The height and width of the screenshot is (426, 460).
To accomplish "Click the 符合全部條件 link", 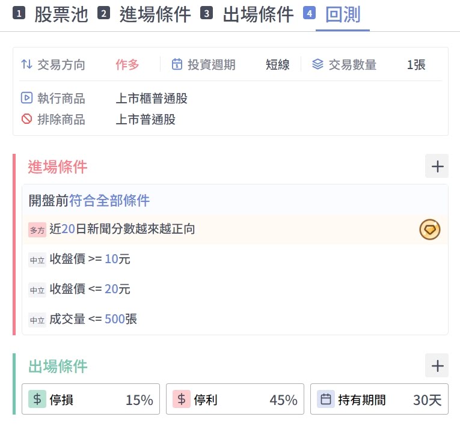I will tap(109, 200).
